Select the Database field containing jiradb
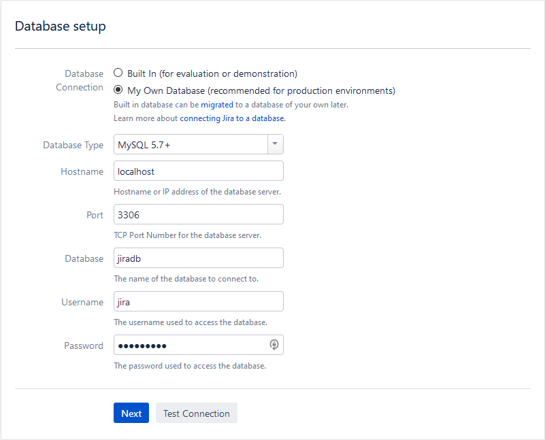Screen dimensions: 545x440 [x=198, y=258]
